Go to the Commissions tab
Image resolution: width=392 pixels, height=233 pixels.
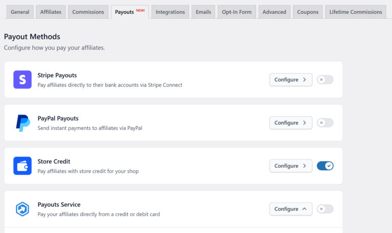[x=88, y=12]
